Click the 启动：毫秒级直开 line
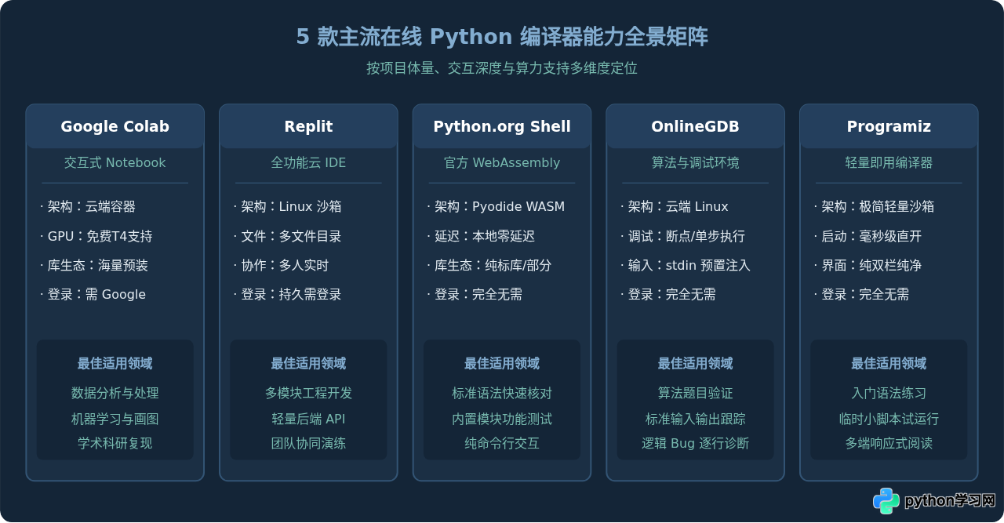Image resolution: width=1004 pixels, height=523 pixels. click(868, 236)
